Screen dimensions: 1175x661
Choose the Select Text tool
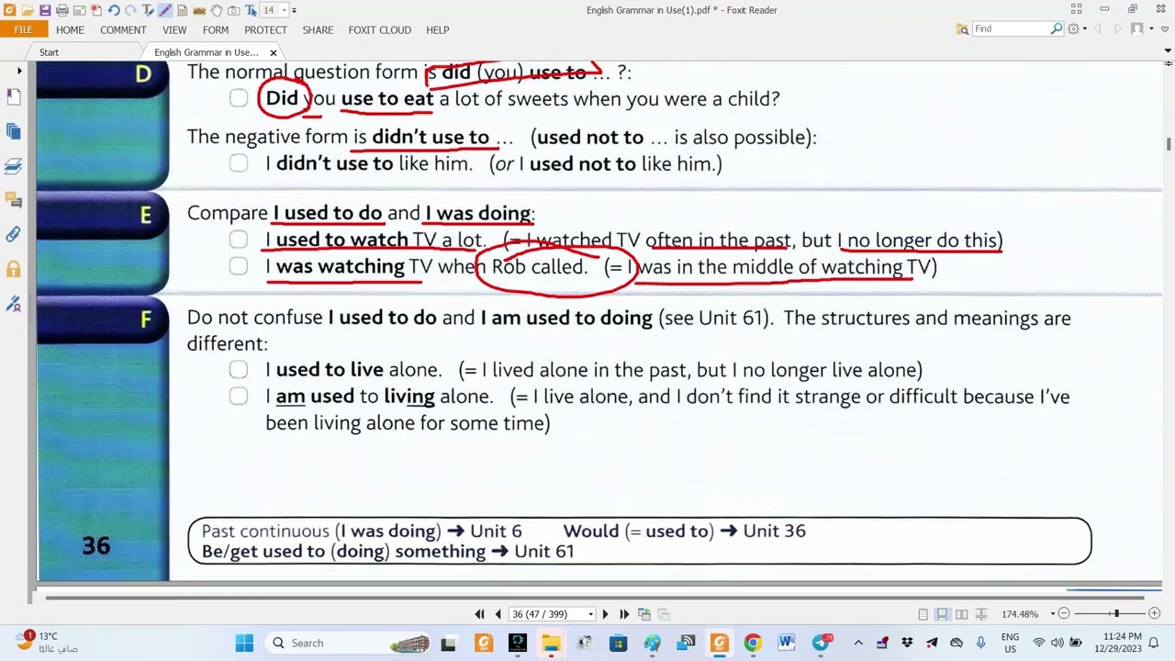251,10
